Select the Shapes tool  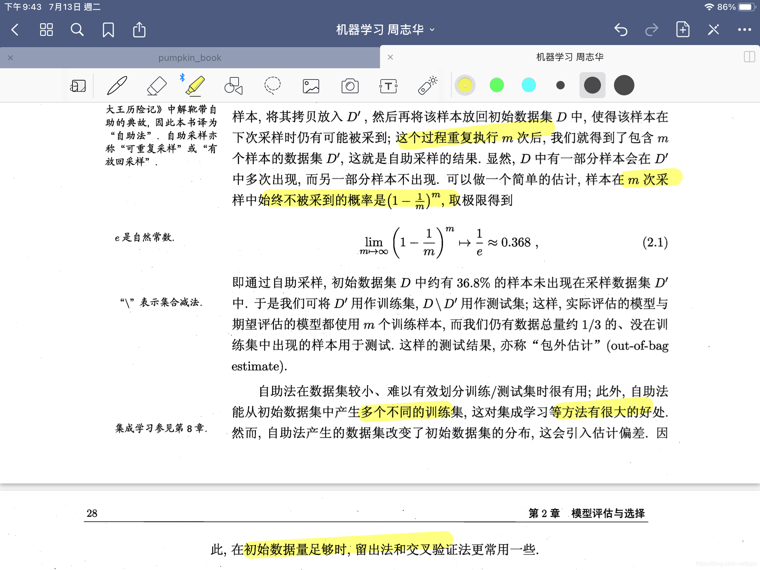click(234, 85)
